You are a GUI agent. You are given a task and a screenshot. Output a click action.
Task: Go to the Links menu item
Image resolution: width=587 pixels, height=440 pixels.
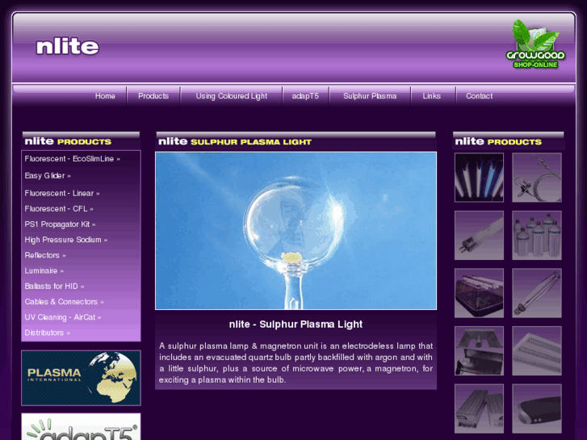click(x=431, y=96)
